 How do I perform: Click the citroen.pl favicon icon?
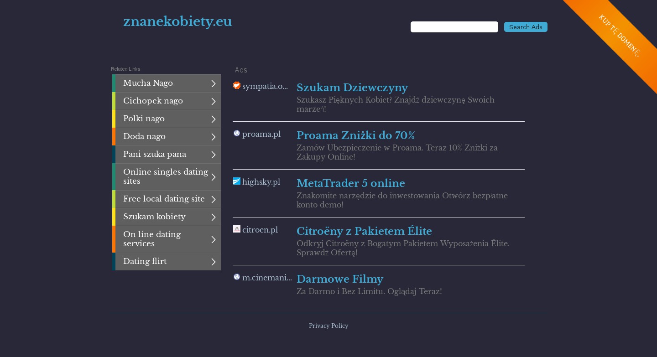tap(236, 229)
